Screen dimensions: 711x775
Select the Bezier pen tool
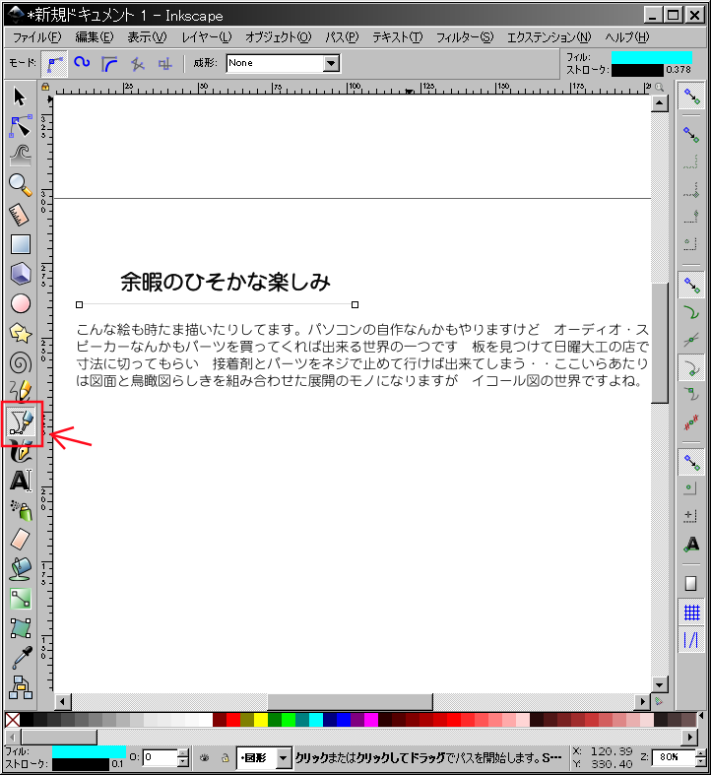(x=22, y=423)
